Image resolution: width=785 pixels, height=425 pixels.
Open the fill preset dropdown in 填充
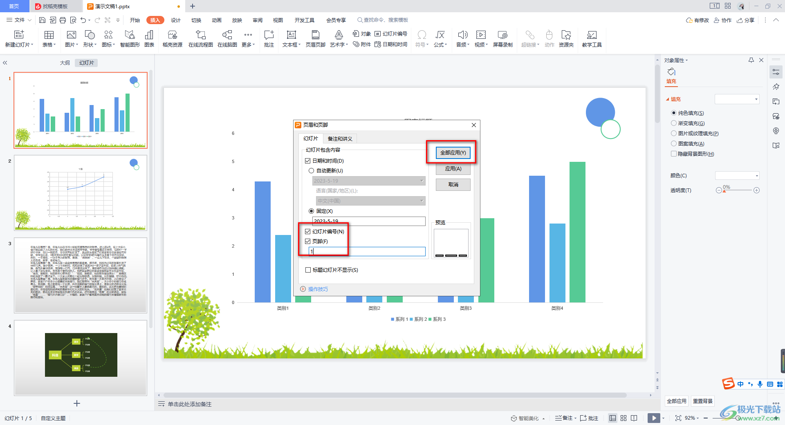737,99
